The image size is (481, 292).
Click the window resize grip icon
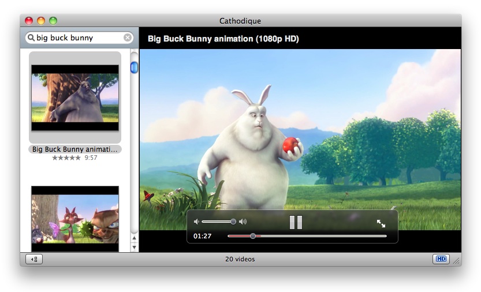click(456, 261)
